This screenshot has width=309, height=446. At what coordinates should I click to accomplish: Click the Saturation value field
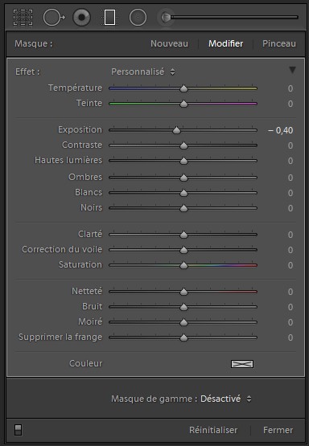290,265
